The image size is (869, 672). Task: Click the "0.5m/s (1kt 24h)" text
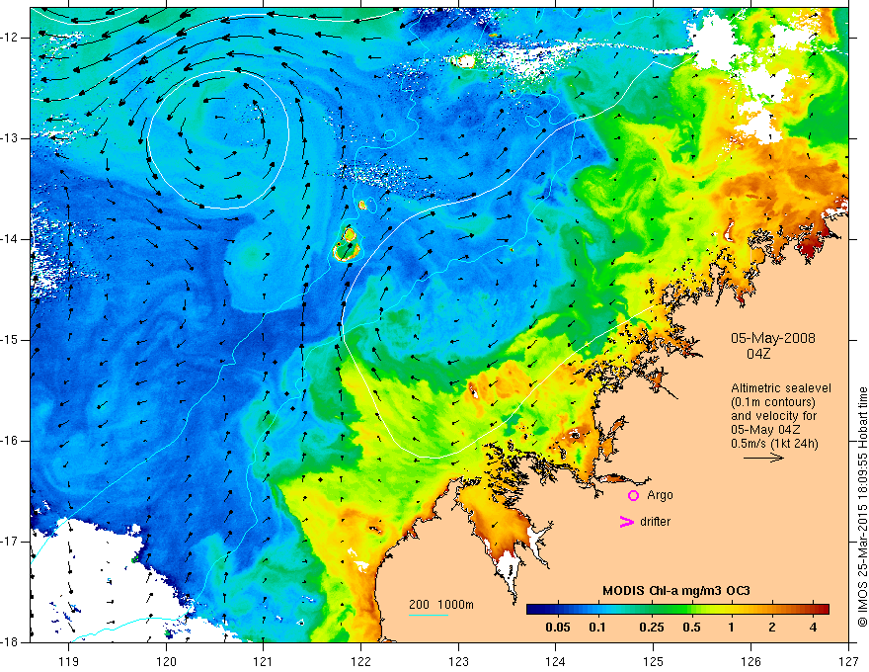point(774,443)
